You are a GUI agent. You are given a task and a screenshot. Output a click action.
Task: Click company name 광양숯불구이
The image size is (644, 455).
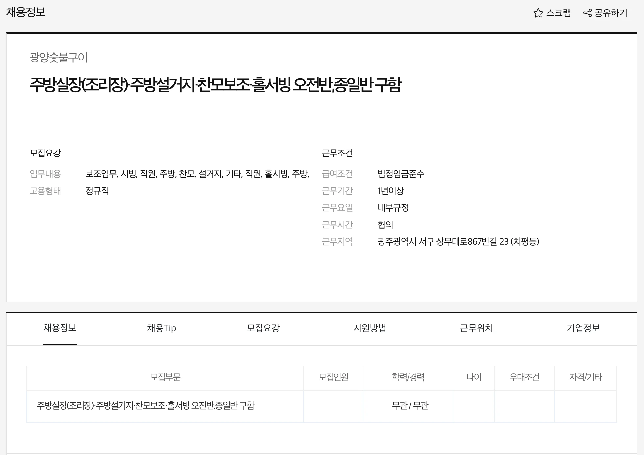point(59,58)
